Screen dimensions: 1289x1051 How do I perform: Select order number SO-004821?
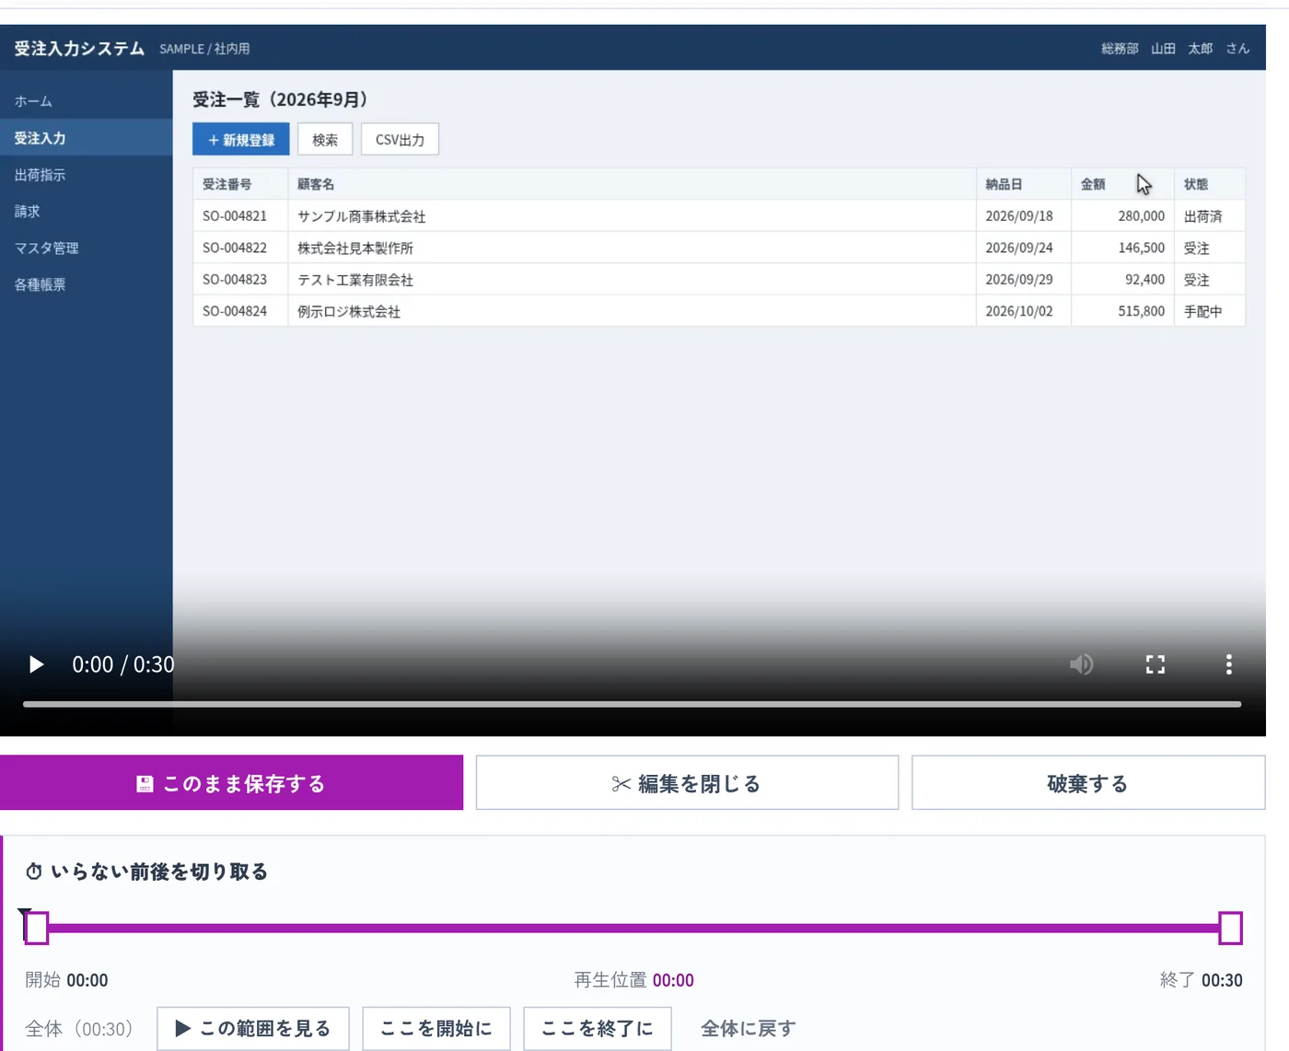(x=235, y=216)
